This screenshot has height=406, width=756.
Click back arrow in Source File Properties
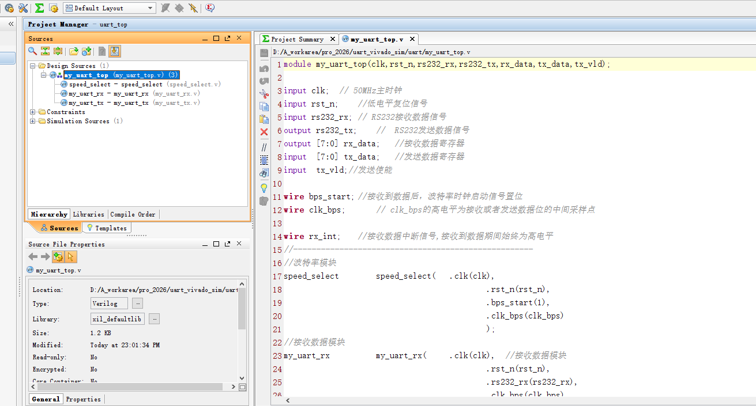coord(33,257)
